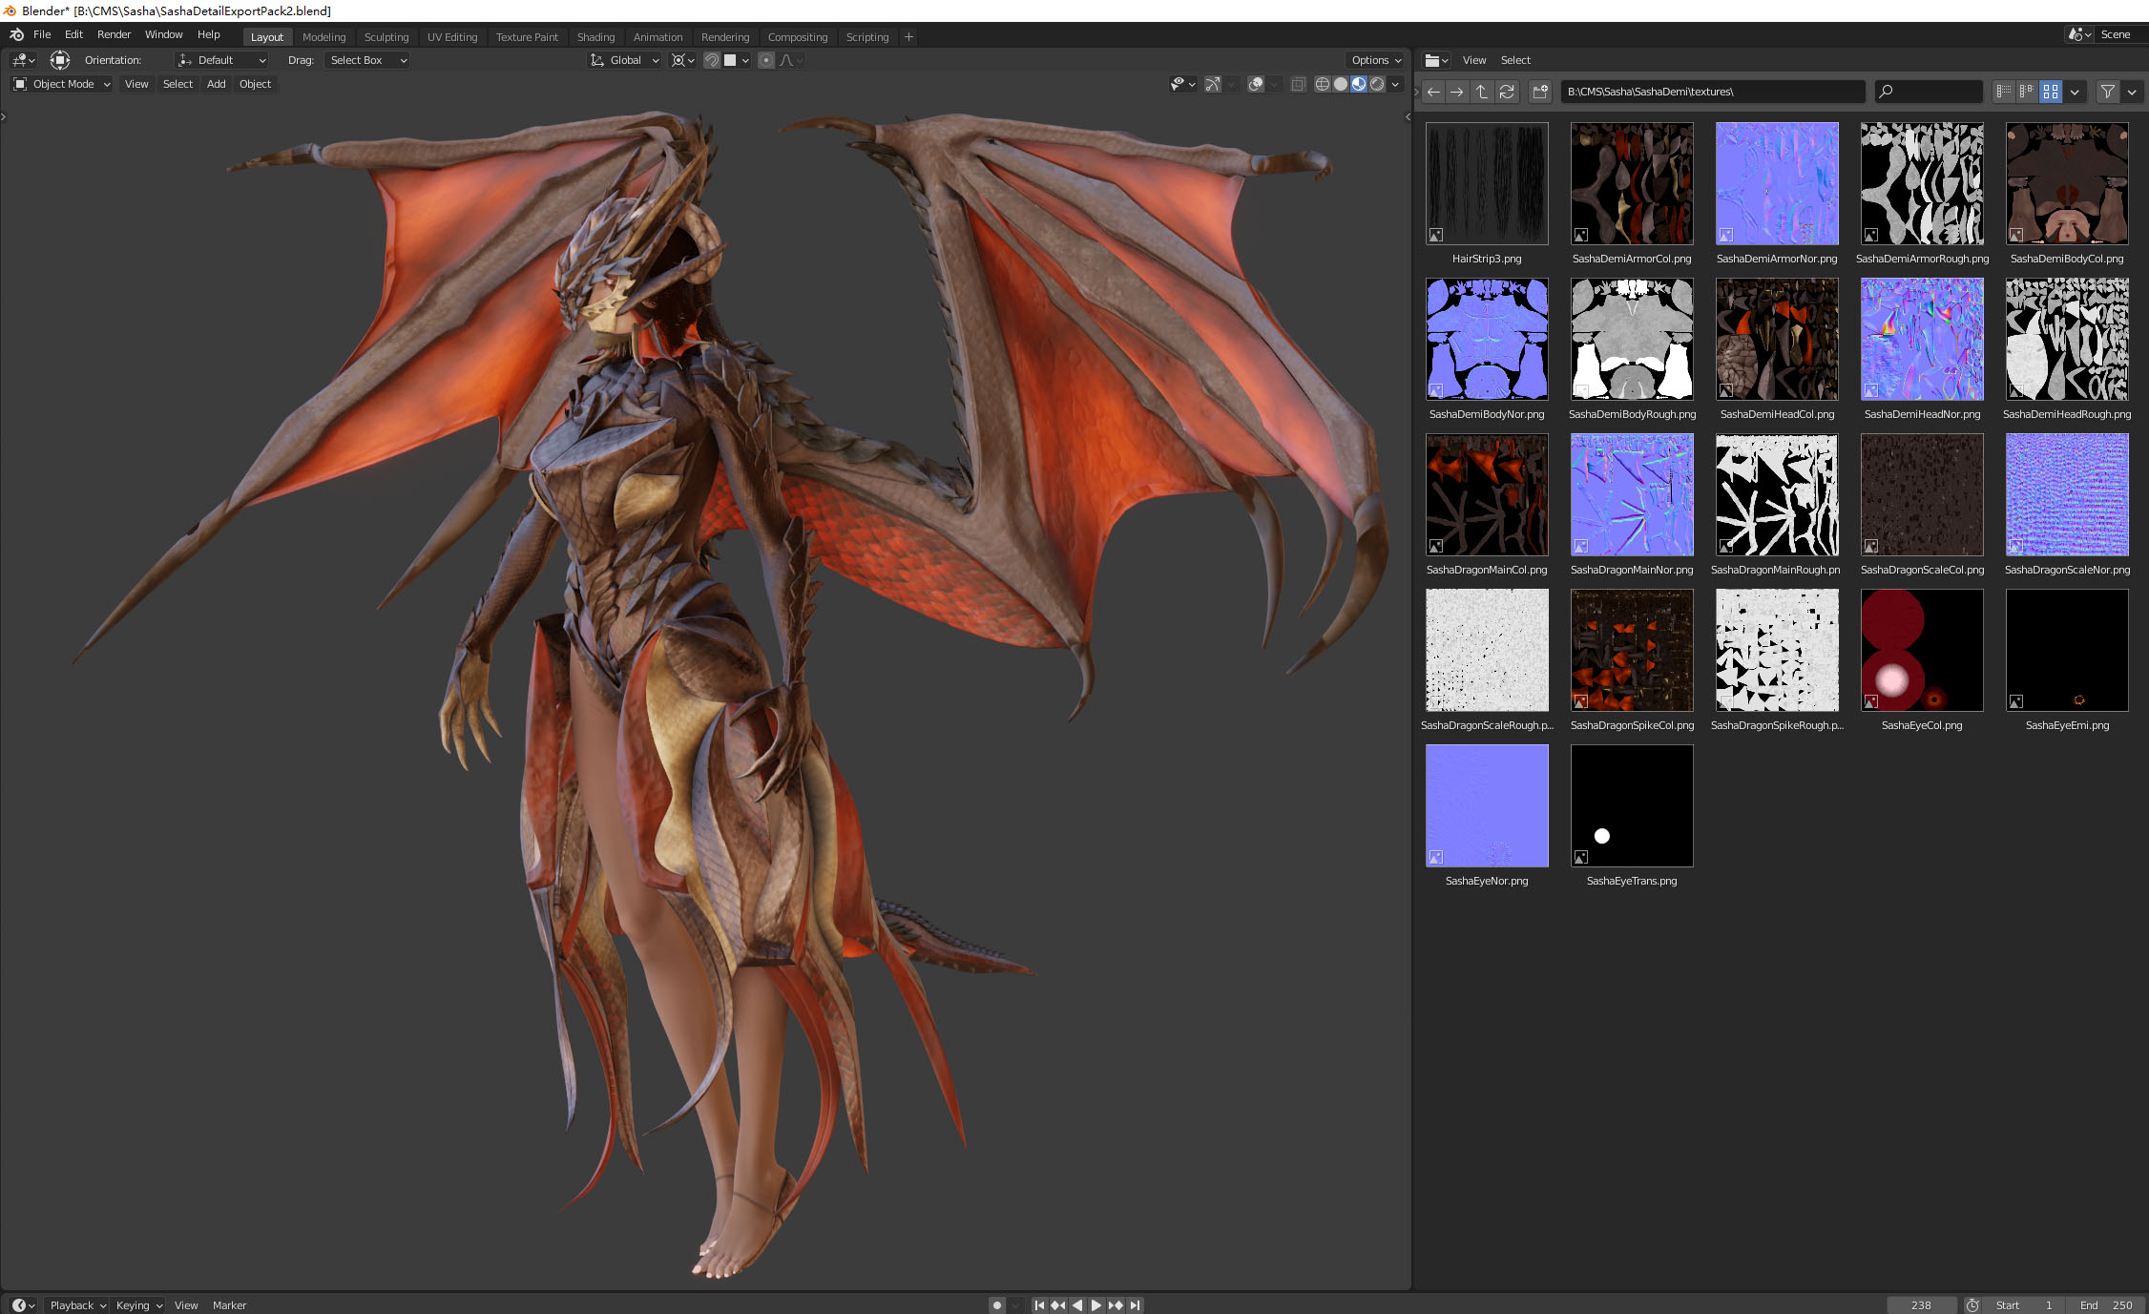Screen dimensions: 2149x1314
Task: Click the editor type icon top-left
Action: pos(22,60)
